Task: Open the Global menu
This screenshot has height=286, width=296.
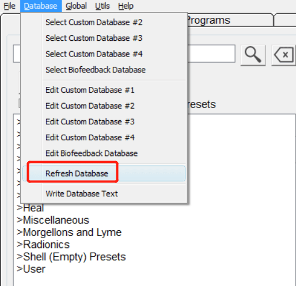Action: point(76,6)
